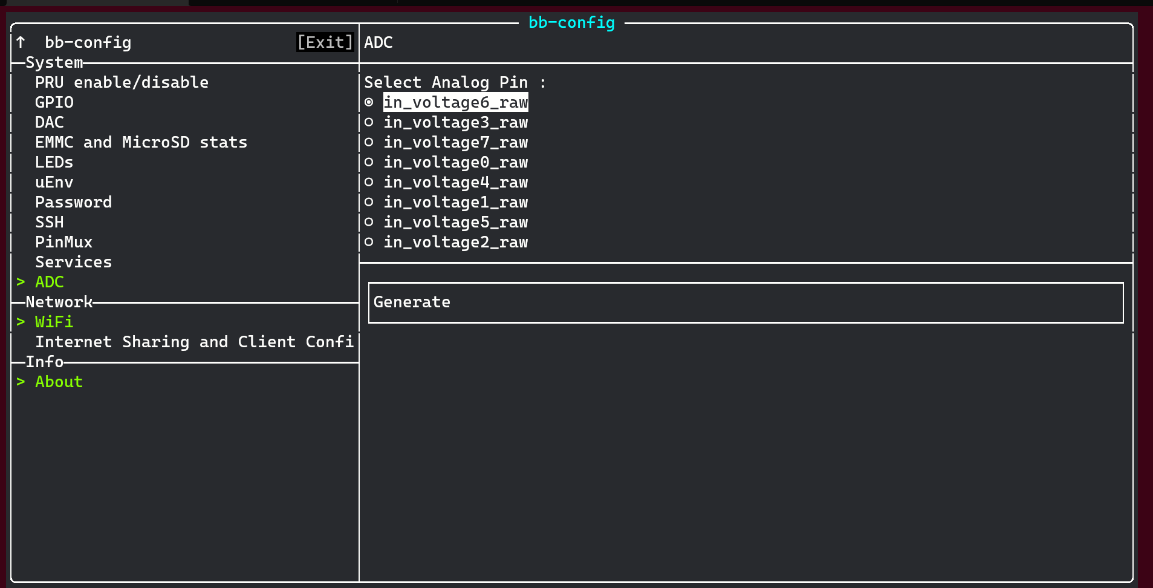
Task: Open PRU enable/disable
Action: point(122,82)
